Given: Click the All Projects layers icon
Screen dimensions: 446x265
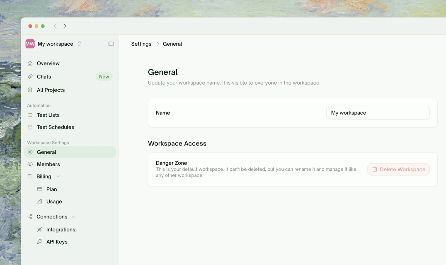Looking at the screenshot, I should pyautogui.click(x=30, y=90).
